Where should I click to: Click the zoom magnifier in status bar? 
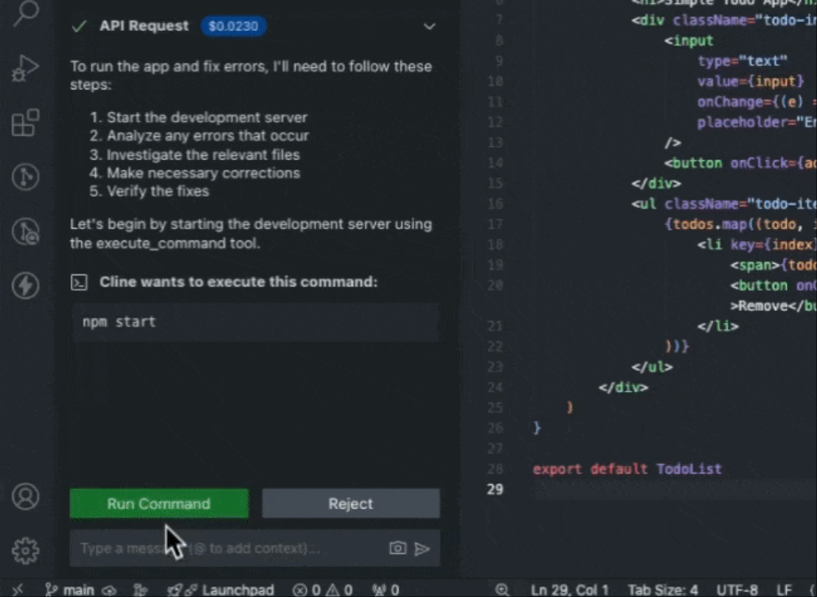point(503,590)
